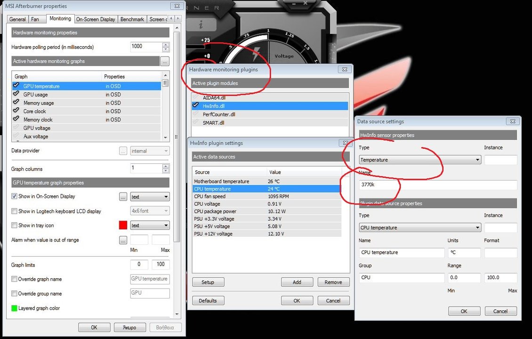The height and width of the screenshot is (339, 532).
Task: Click Setup in HwInfo plugin settings
Action: [208, 282]
